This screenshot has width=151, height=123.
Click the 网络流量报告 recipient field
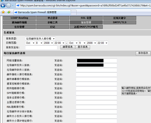point(96,61)
